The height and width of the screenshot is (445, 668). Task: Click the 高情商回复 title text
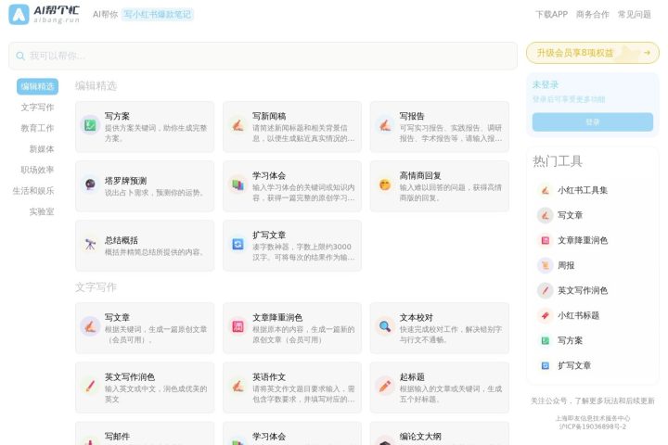tap(420, 175)
